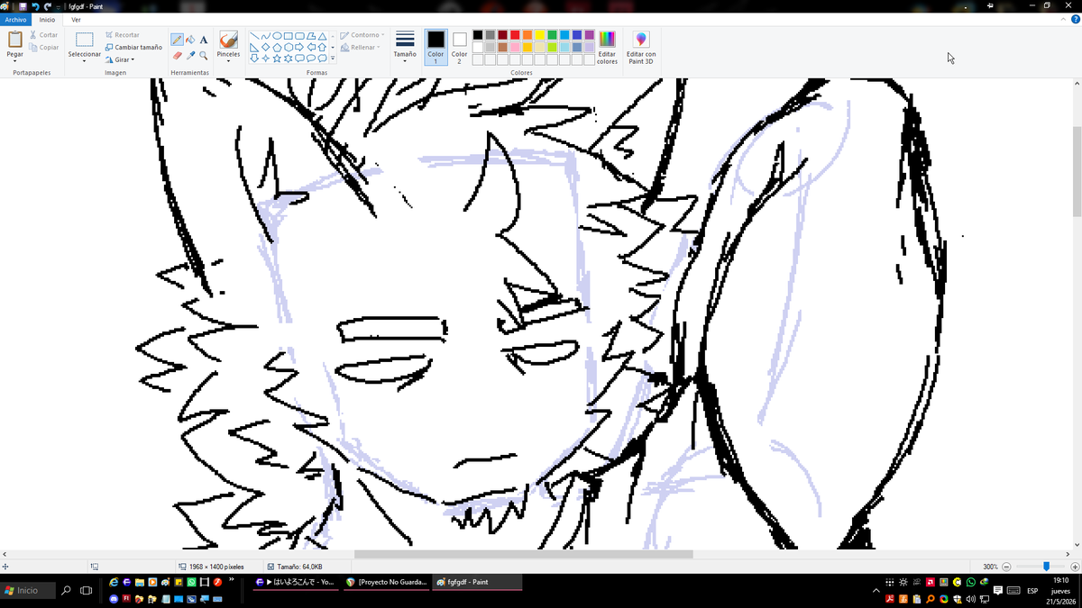The width and height of the screenshot is (1082, 608).
Task: Switch to the Ver tab
Action: click(76, 19)
